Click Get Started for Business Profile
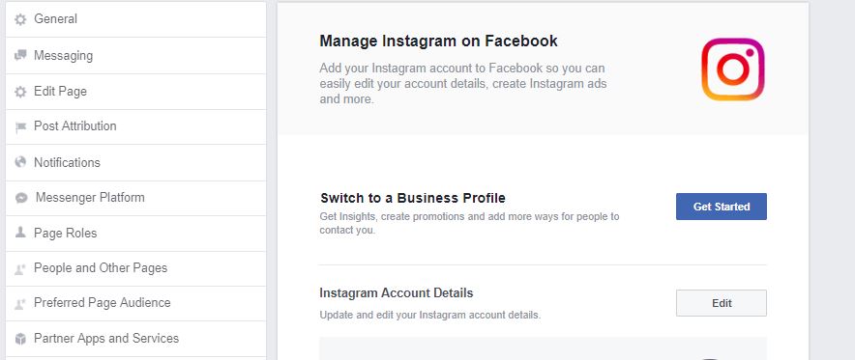Image resolution: width=855 pixels, height=360 pixels. point(722,207)
